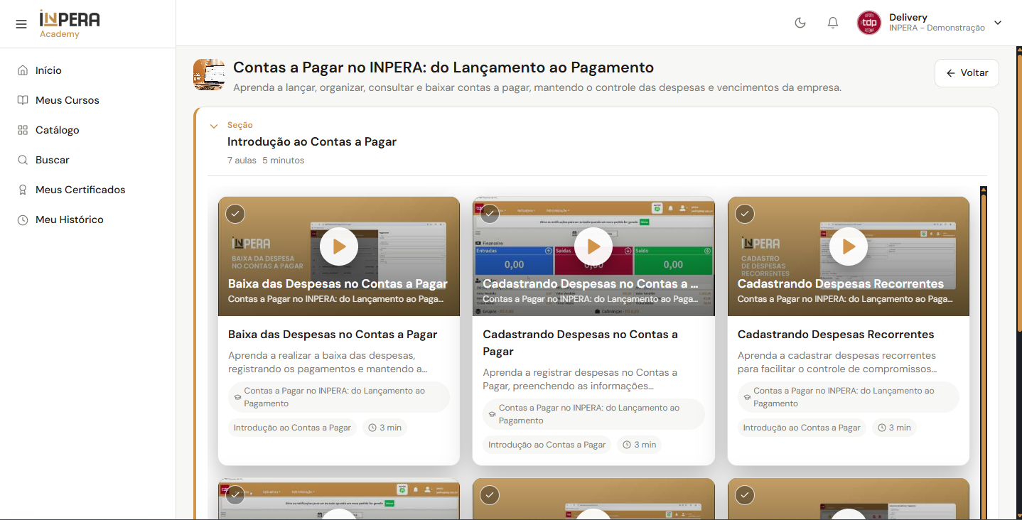1022x520 pixels.
Task: Click completed checkmark on Baixa das Despesas card
Action: 235,214
